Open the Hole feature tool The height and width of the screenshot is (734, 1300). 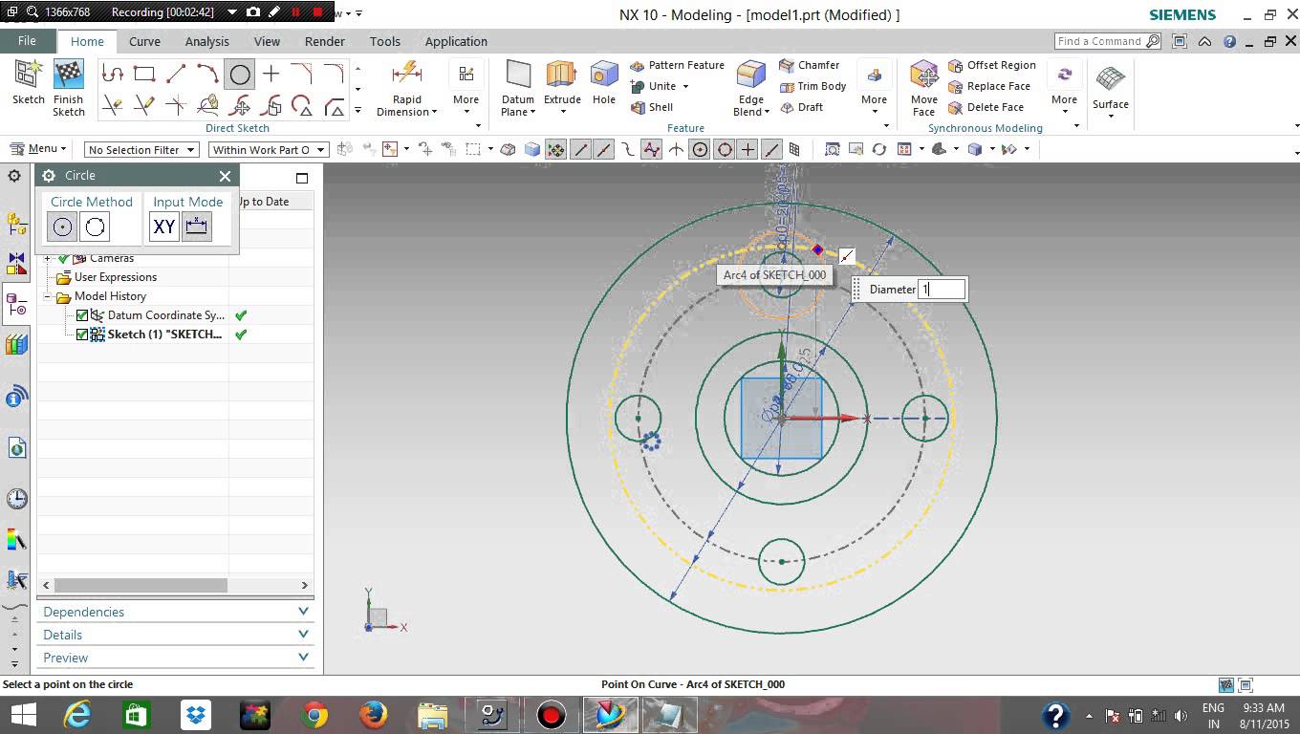[603, 85]
